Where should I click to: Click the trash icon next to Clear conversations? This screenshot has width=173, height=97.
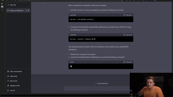tap(8, 71)
